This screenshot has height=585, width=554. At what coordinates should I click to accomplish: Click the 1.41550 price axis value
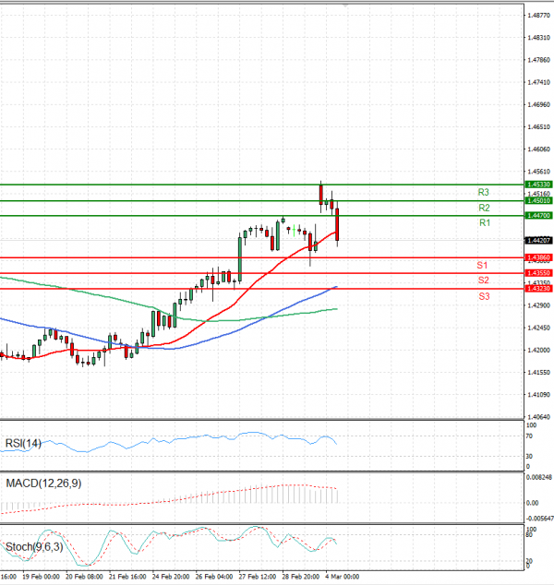[538, 373]
